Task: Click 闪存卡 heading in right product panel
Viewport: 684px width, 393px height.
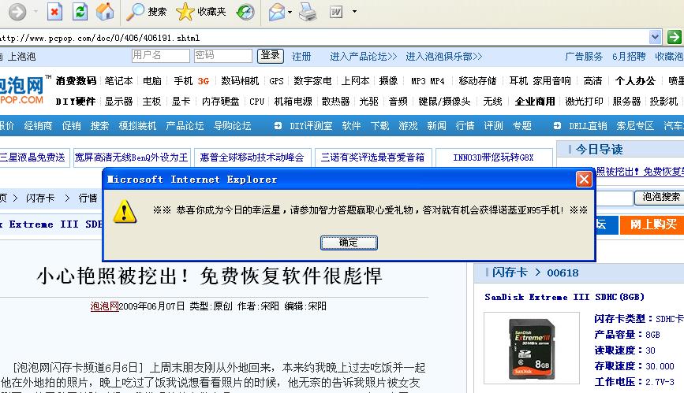Action: click(x=510, y=273)
